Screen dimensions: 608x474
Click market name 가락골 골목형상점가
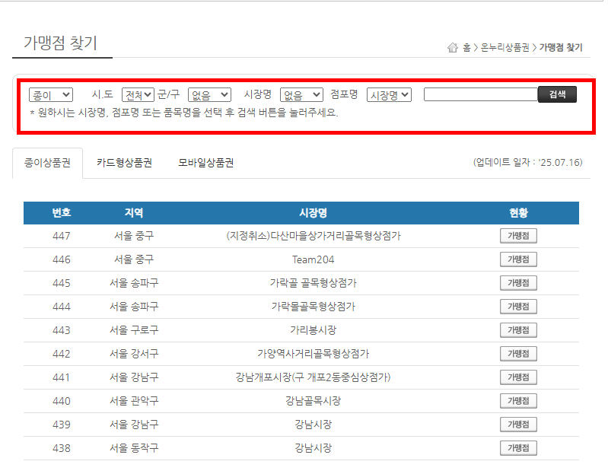[313, 283]
